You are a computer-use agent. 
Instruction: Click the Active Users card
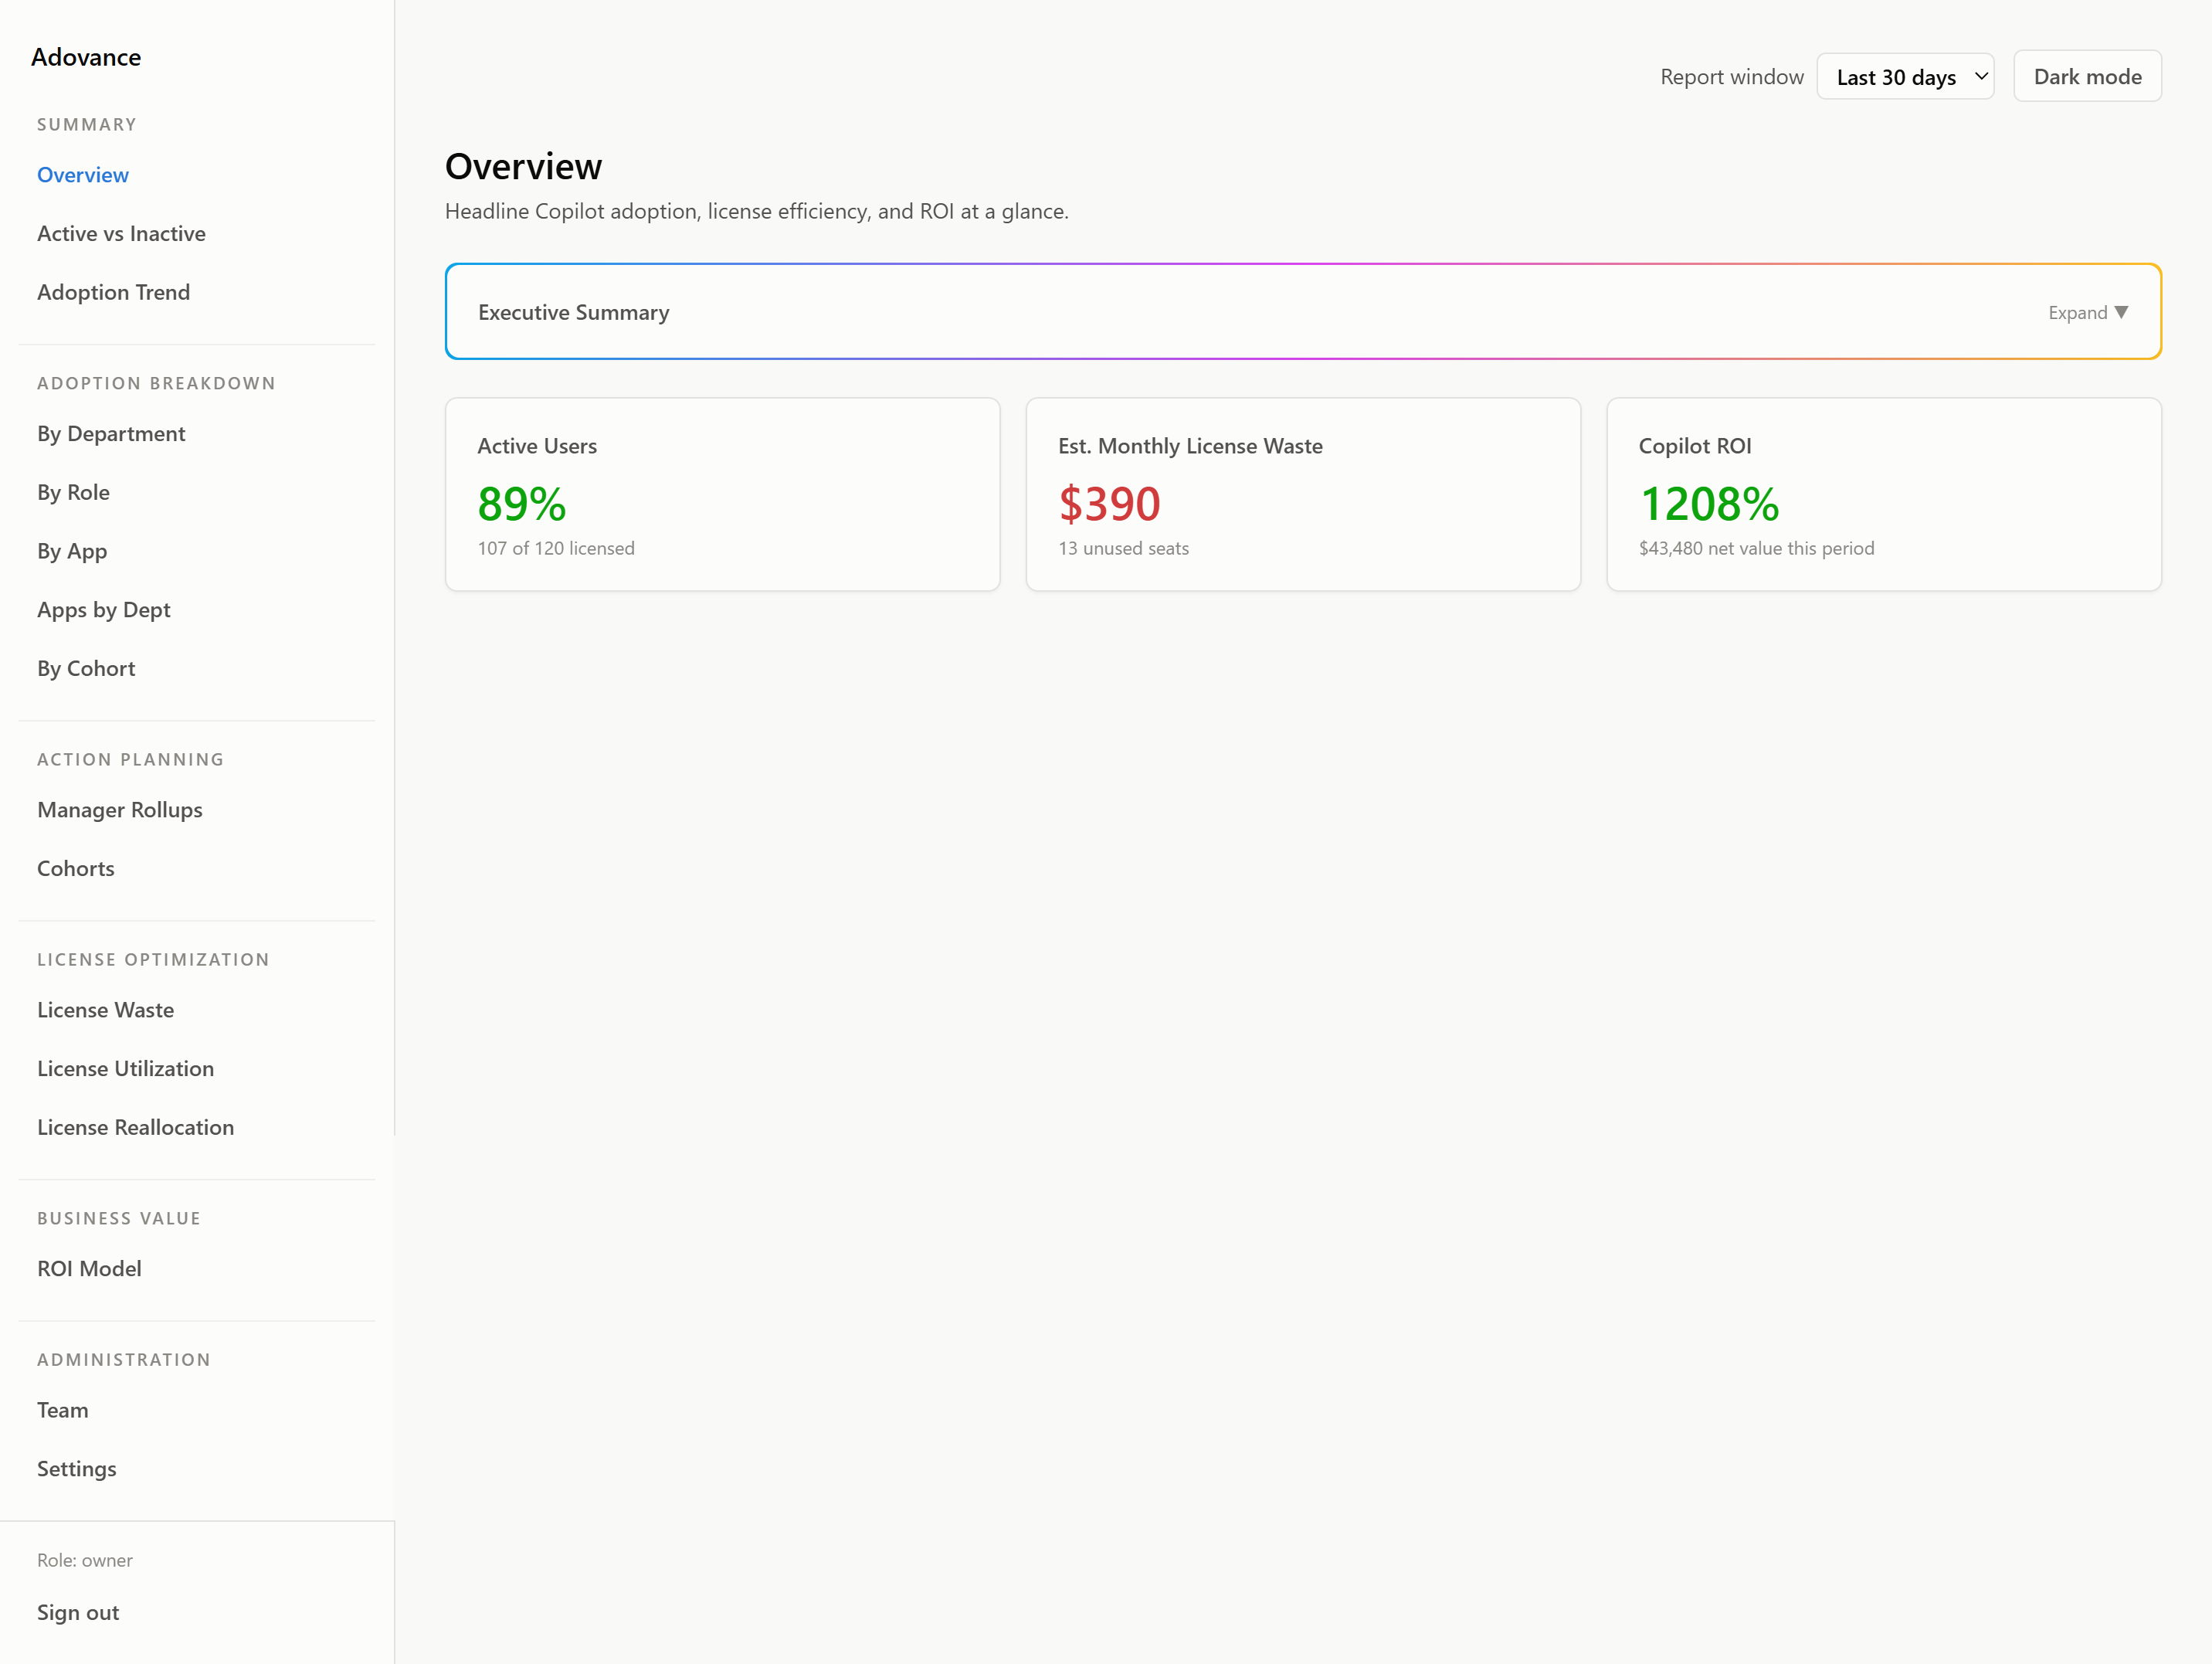(x=722, y=494)
